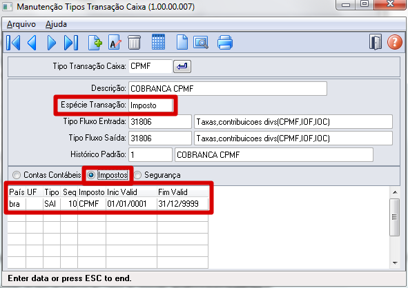Click the Tipo Transação Caixa field

[x=150, y=66]
